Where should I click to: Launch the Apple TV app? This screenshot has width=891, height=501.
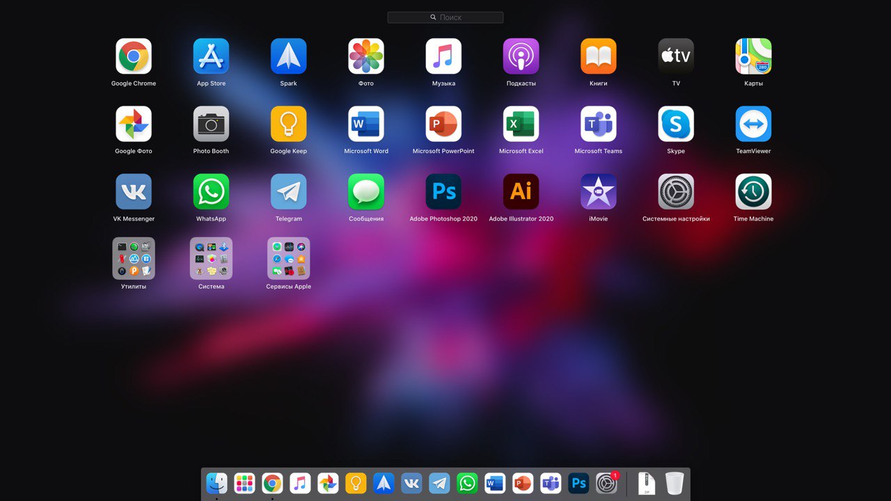click(x=676, y=56)
